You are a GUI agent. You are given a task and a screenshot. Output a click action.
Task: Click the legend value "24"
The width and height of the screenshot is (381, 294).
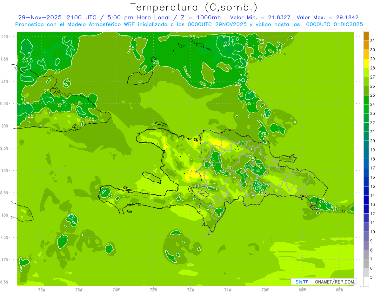(373, 104)
